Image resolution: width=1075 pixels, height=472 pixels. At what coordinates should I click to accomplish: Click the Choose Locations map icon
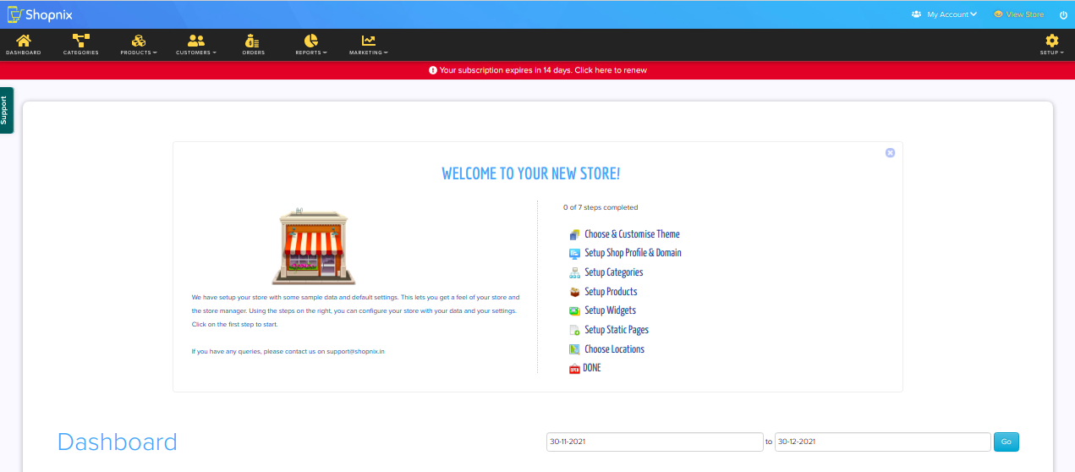tap(575, 349)
